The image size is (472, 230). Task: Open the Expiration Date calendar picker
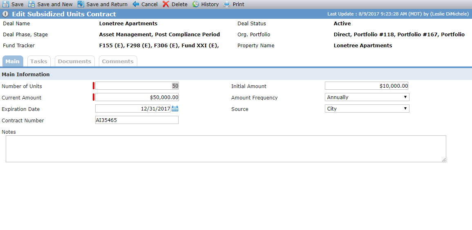(x=175, y=109)
